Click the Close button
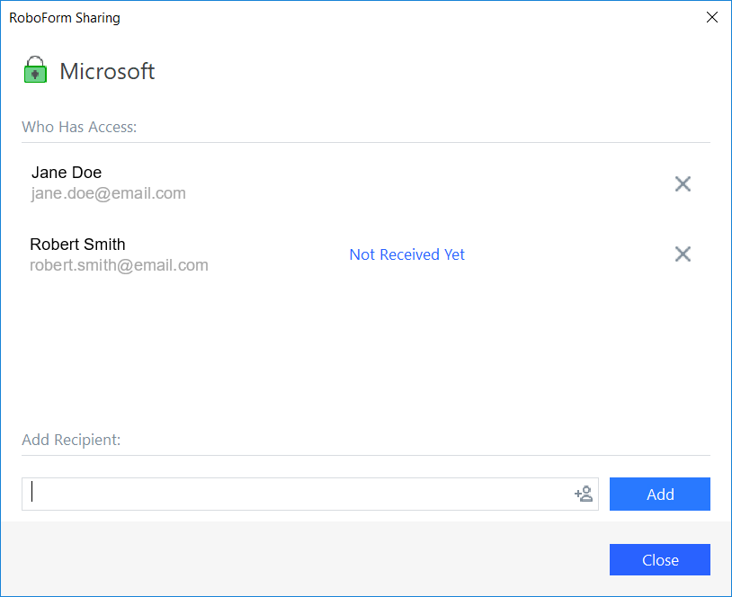732x597 pixels. (x=660, y=559)
